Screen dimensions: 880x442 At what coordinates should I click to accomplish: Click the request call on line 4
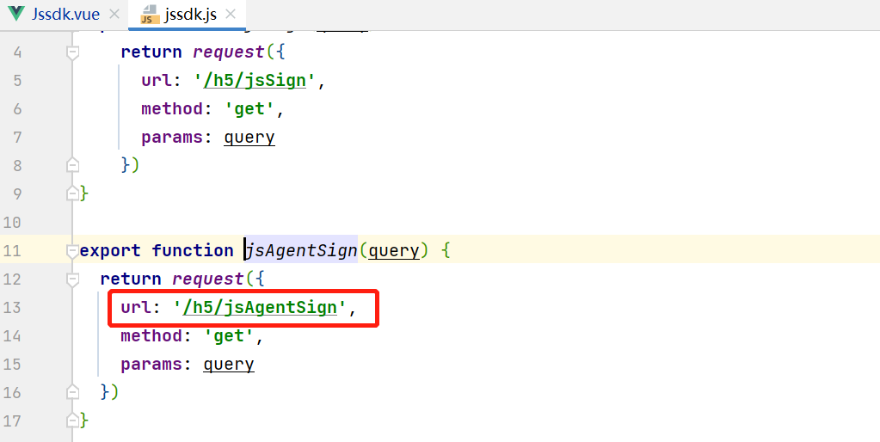[229, 52]
